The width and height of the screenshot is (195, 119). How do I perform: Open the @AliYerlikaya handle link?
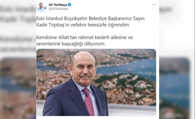[x=58, y=9]
